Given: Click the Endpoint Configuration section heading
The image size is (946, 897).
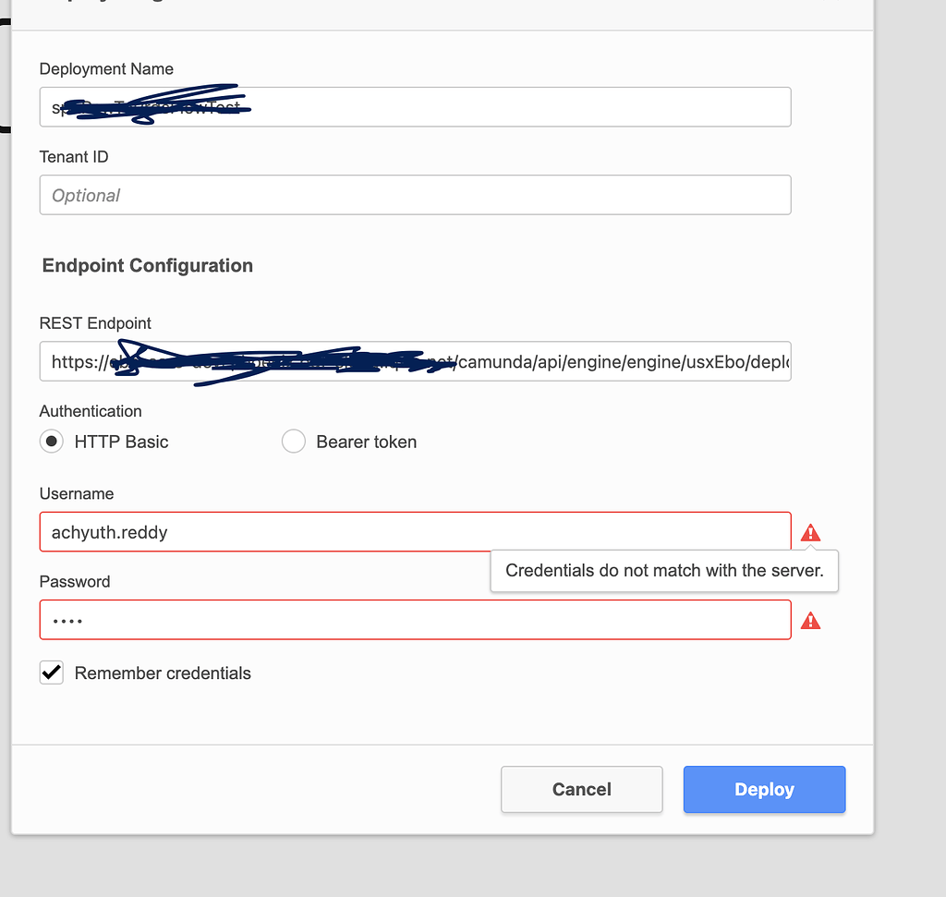Looking at the screenshot, I should point(147,265).
